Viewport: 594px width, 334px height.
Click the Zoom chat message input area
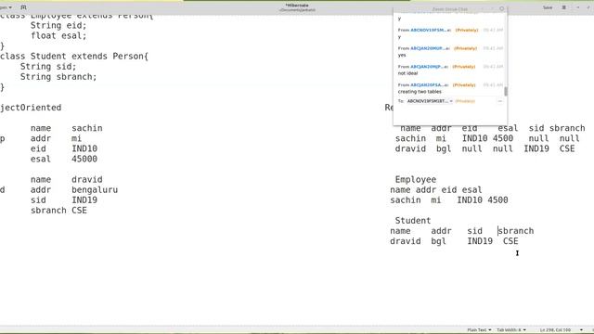[450, 114]
